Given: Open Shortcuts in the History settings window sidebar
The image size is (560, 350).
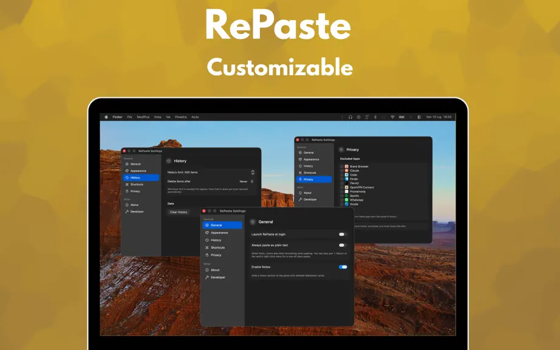Looking at the screenshot, I should click(x=141, y=184).
